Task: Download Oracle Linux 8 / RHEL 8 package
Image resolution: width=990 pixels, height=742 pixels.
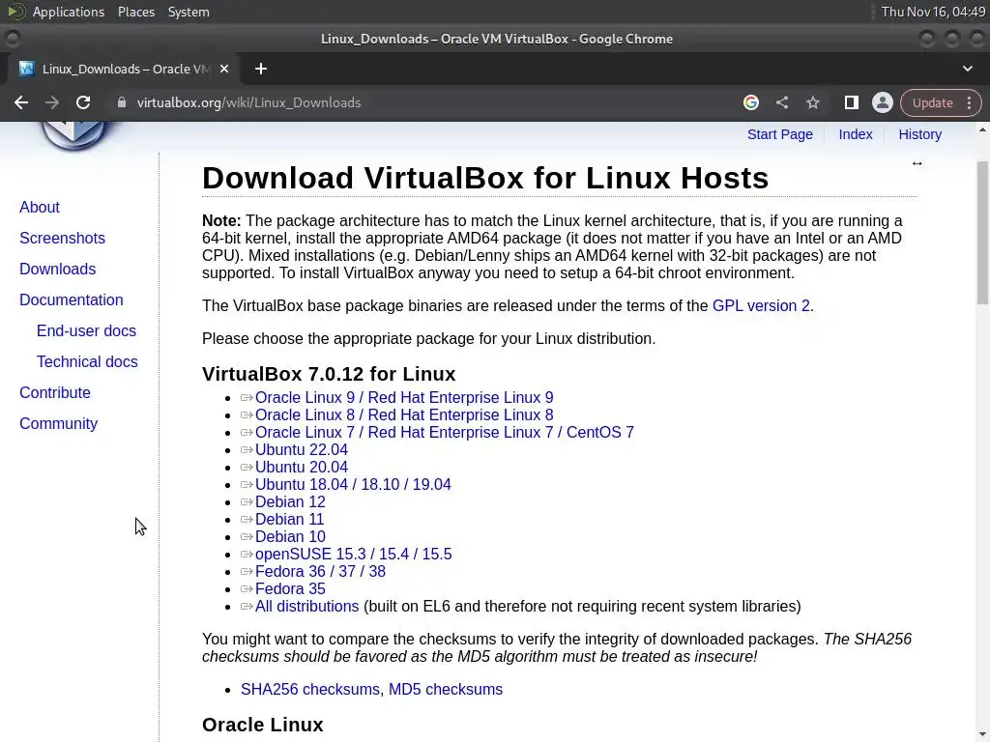Action: point(404,415)
